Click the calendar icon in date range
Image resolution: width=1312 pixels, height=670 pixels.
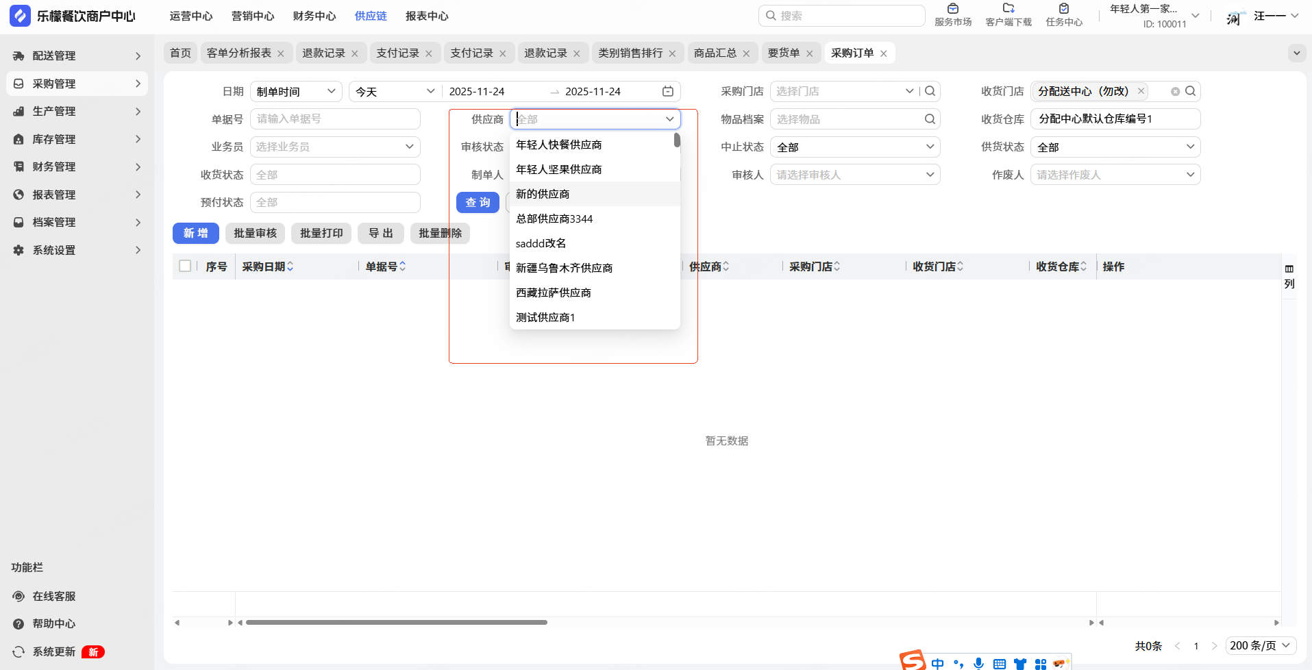tap(667, 92)
